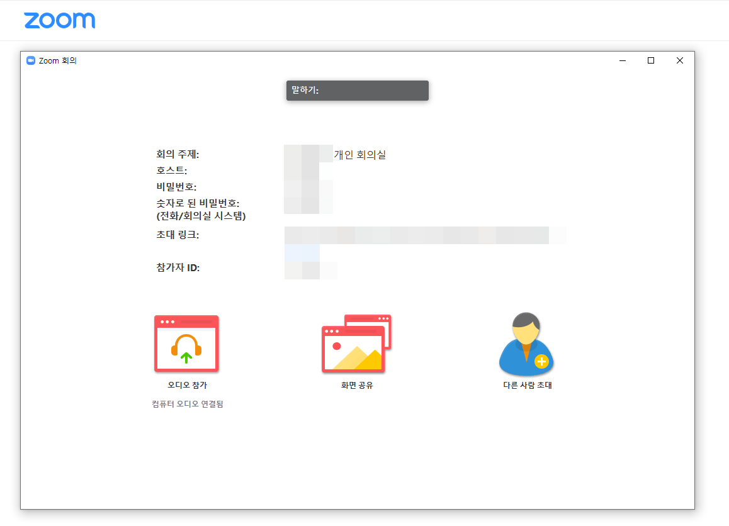The image size is (729, 526).
Task: Select the '오디오 참가' label text
Action: tap(188, 385)
